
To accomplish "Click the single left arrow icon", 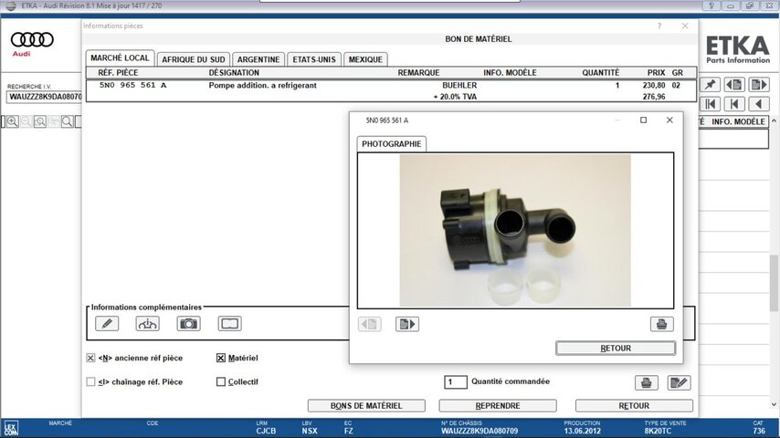I will 759,104.
